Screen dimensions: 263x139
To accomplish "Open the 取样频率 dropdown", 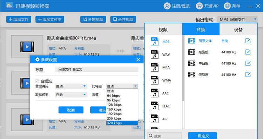I will [71, 95].
